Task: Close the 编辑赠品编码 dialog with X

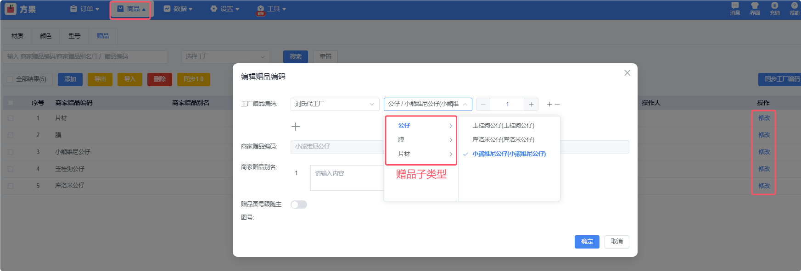Action: point(627,73)
